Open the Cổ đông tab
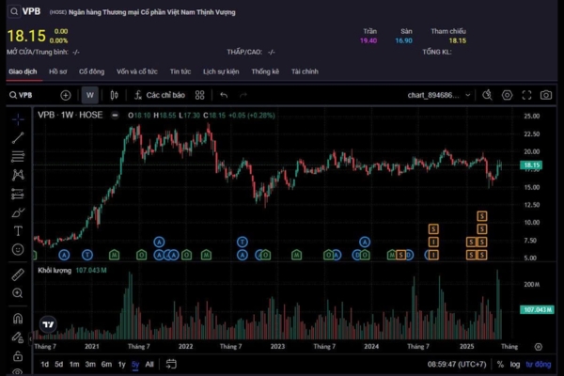Screen dimensions: 564x376 click(x=92, y=71)
